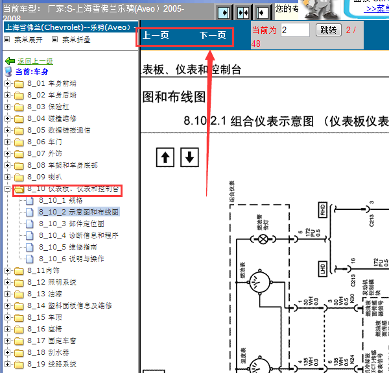Expand the 8_18 刮水器 tree node

(7, 352)
